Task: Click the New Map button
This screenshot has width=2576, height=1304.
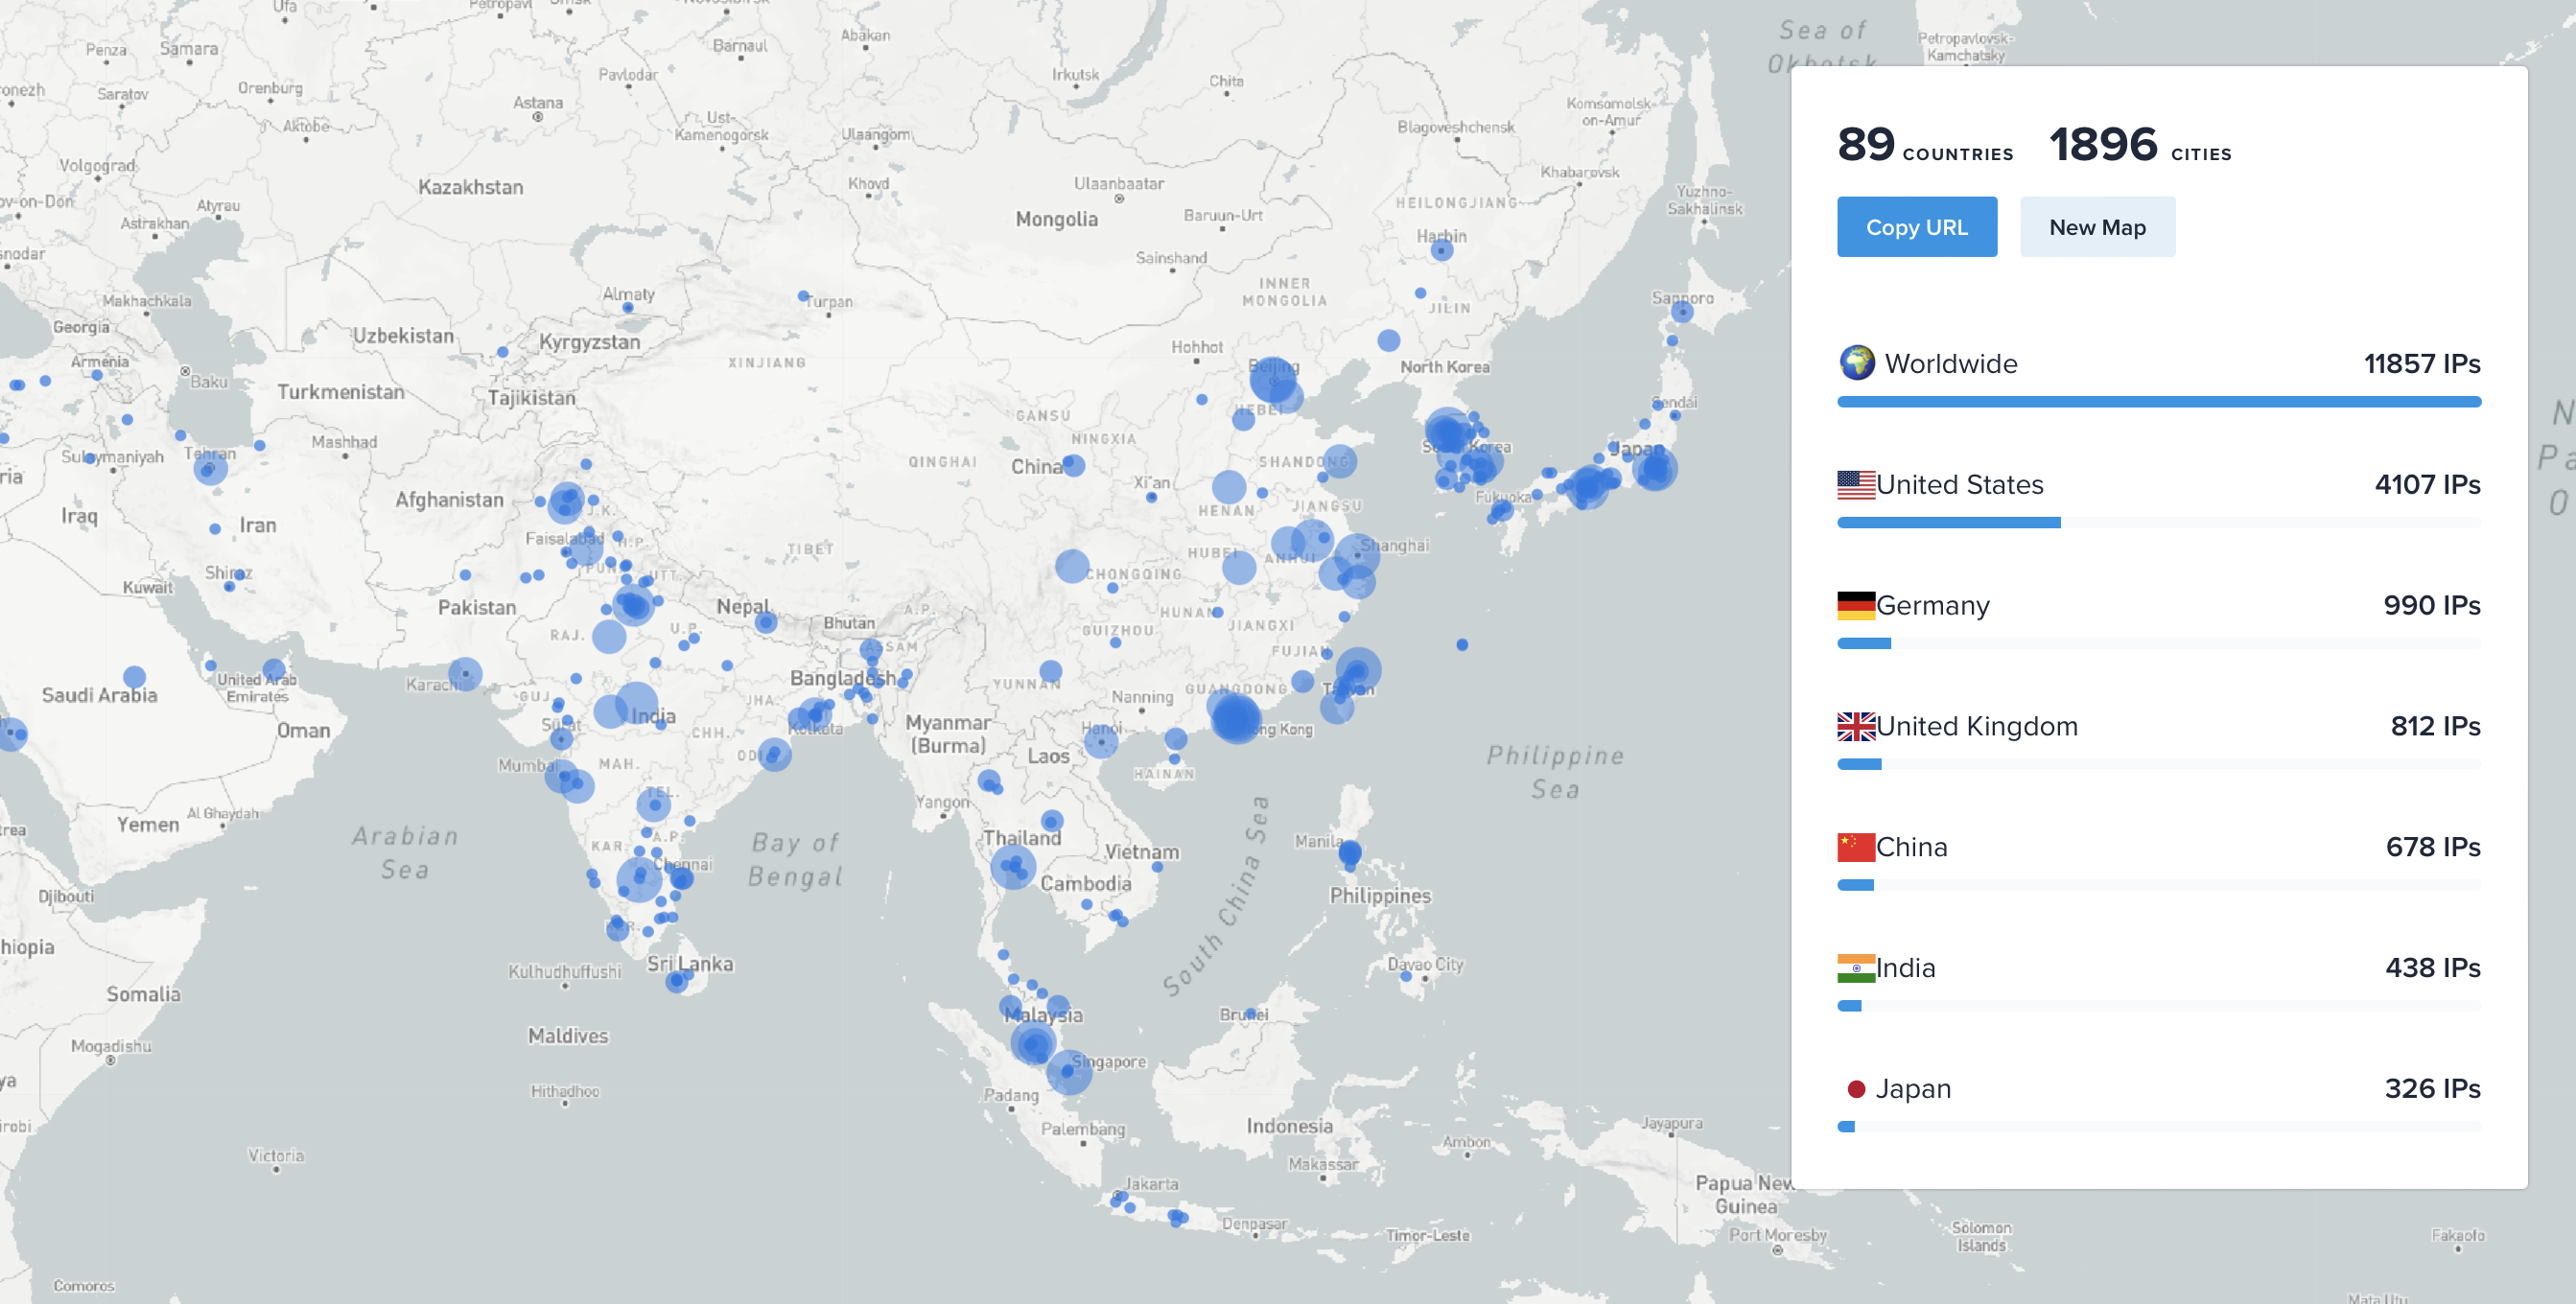Action: point(2096,227)
